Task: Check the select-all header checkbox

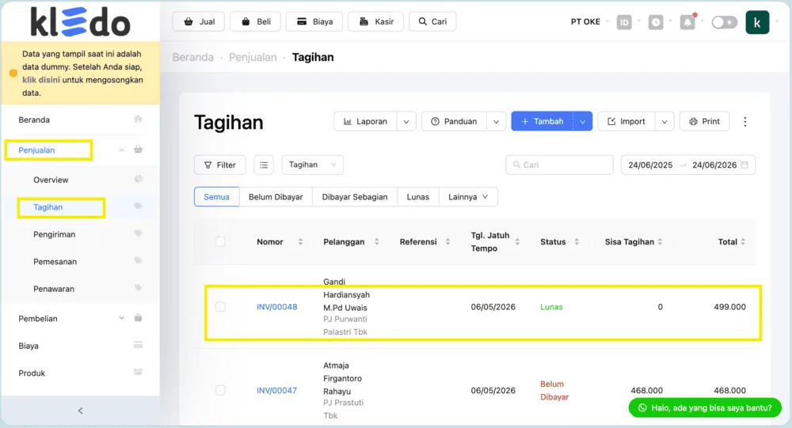Action: pyautogui.click(x=220, y=241)
